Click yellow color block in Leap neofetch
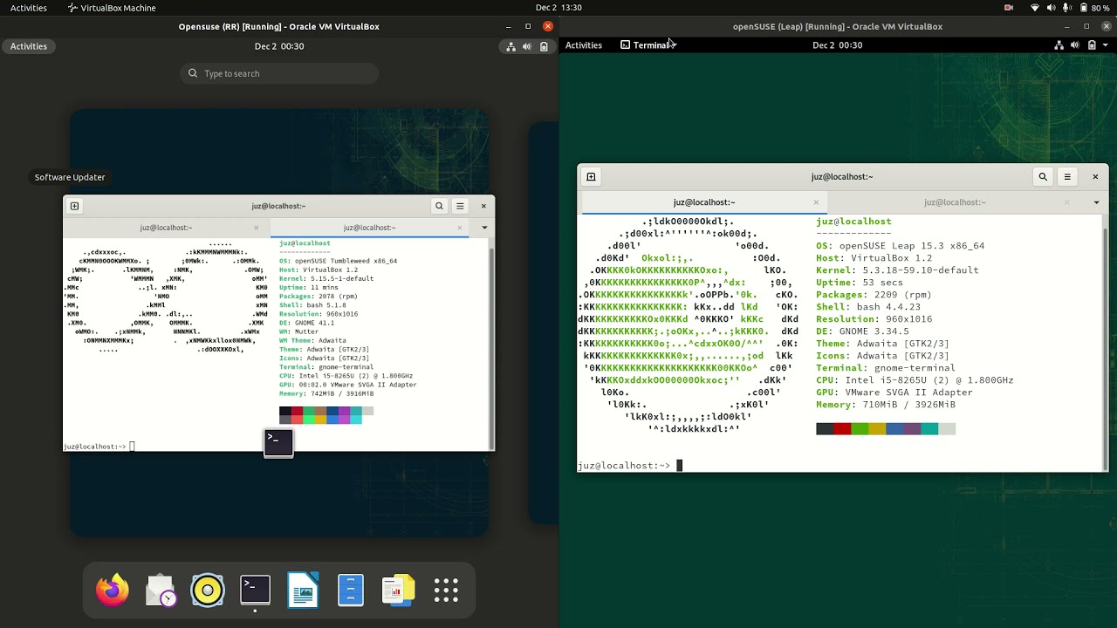The width and height of the screenshot is (1117, 628). point(877,429)
